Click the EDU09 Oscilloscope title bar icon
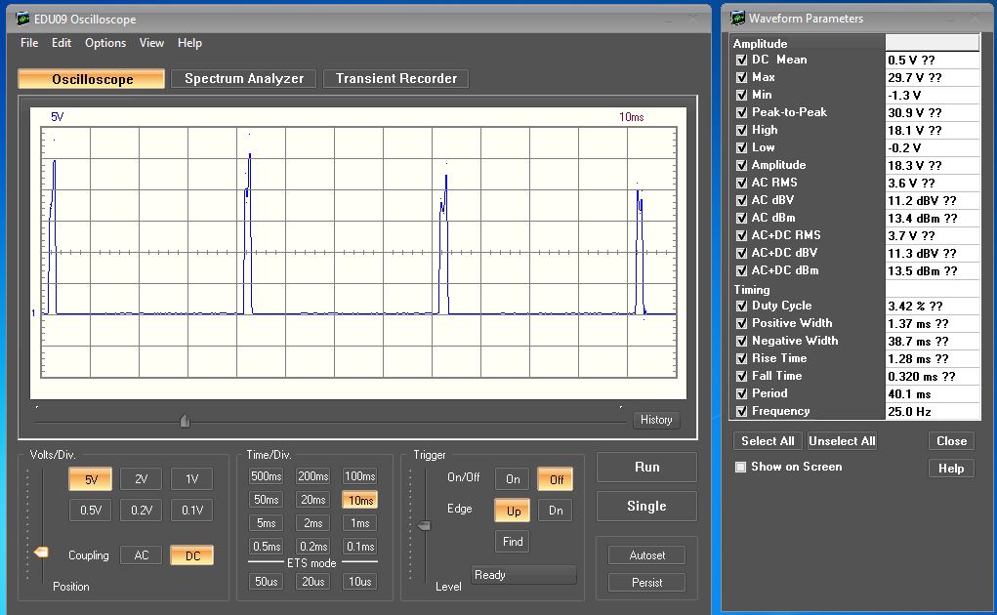 23,19
